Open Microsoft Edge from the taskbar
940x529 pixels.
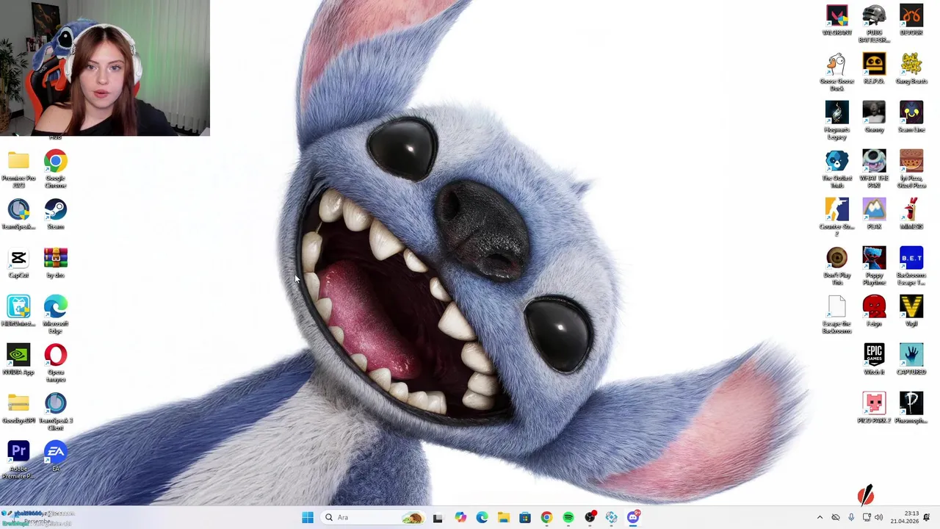coord(482,517)
